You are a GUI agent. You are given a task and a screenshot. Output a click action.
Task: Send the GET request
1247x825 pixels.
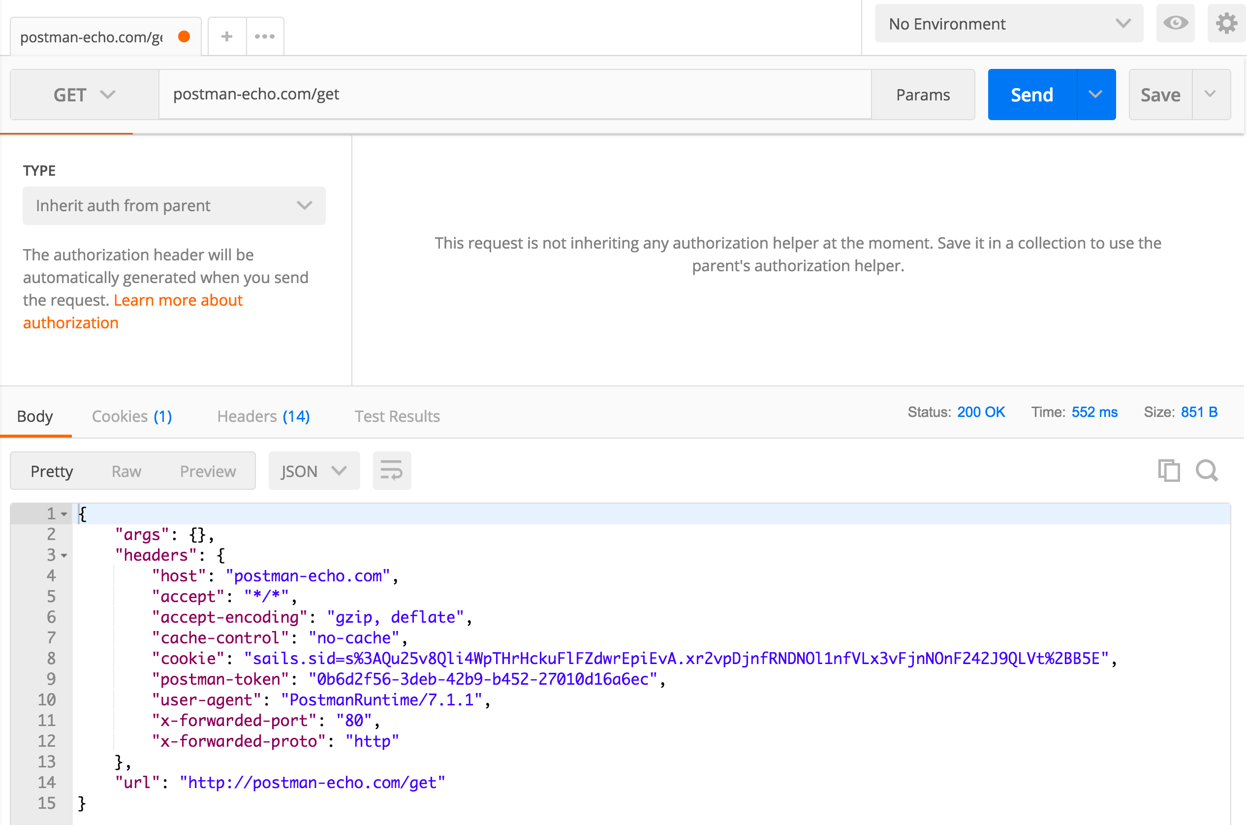(1031, 95)
